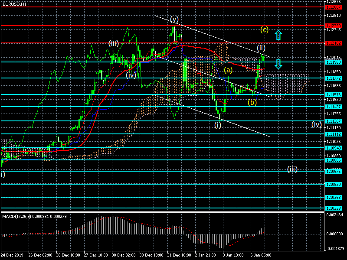Click the cyan 1.11112 price label
Viewport: 347px width, 260px height.
[334, 134]
